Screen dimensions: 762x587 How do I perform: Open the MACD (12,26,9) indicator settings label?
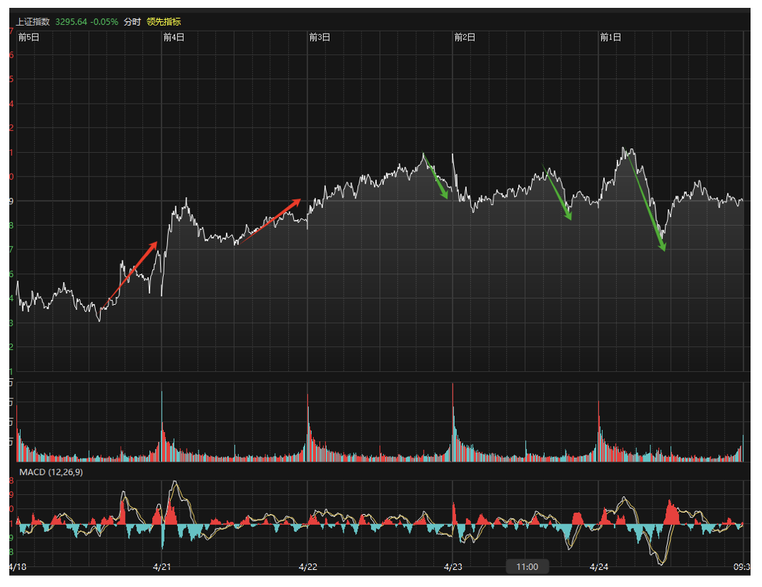point(51,472)
